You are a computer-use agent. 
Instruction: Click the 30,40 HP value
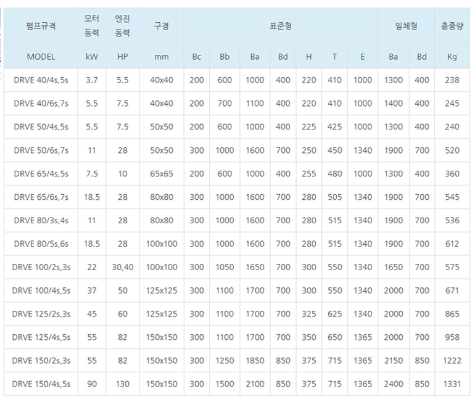[x=122, y=267]
